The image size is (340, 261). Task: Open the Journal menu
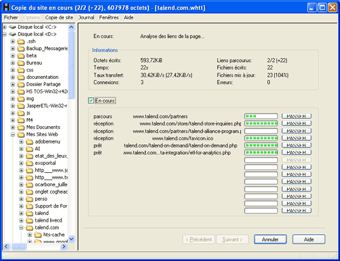(x=86, y=17)
